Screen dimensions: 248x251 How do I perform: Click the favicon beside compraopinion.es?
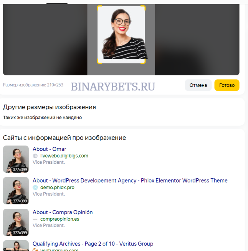click(x=35, y=219)
